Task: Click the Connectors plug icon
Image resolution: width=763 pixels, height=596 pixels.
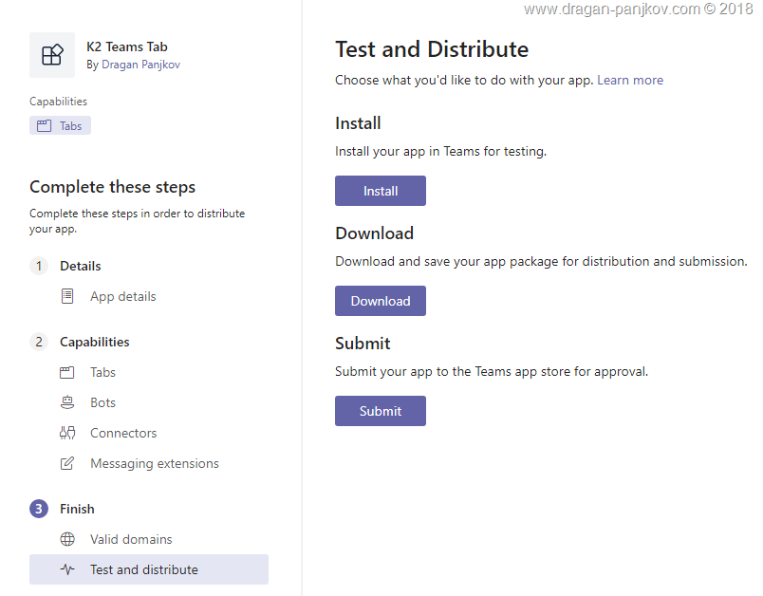Action: click(x=67, y=433)
